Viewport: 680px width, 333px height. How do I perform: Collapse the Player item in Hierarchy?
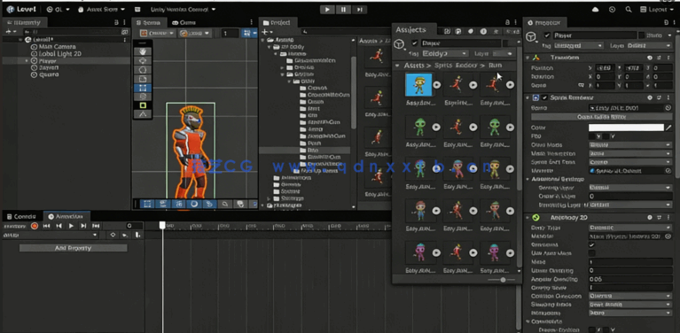27,61
